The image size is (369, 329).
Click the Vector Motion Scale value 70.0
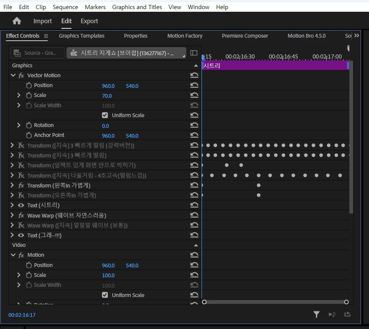(107, 96)
